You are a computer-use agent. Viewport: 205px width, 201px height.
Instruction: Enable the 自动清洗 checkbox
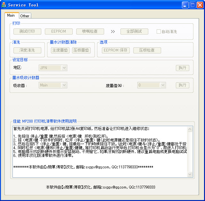[159, 32]
